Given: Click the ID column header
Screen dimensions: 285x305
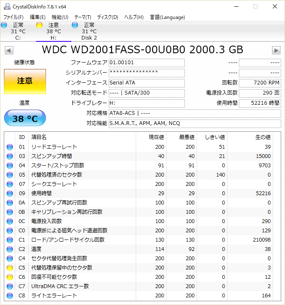Looking at the screenshot, I should click(x=22, y=137).
